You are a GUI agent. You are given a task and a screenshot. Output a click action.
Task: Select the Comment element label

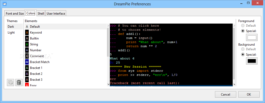pos(37,56)
